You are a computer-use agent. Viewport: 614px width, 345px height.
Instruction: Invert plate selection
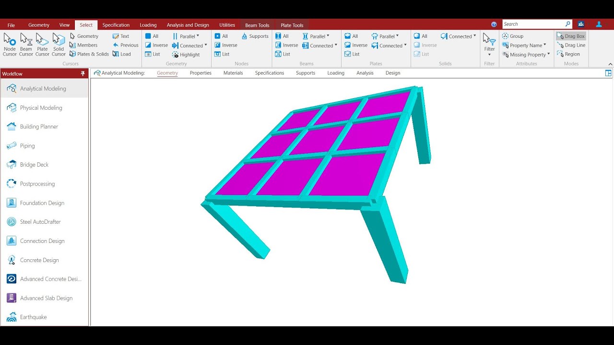click(356, 45)
